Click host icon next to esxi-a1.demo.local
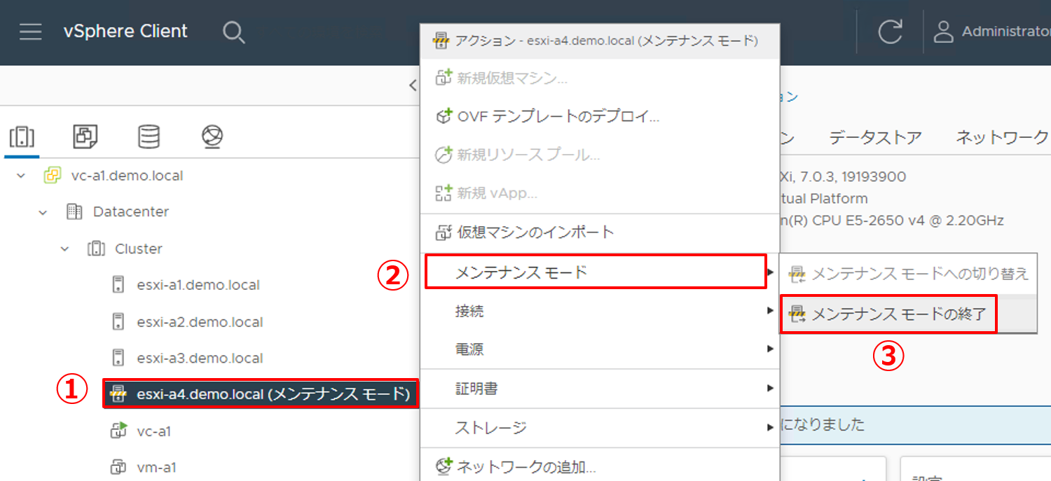This screenshot has width=1051, height=481. (118, 285)
